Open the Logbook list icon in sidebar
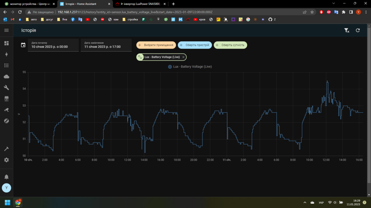Screen dimensions: 371x208 click(6, 66)
